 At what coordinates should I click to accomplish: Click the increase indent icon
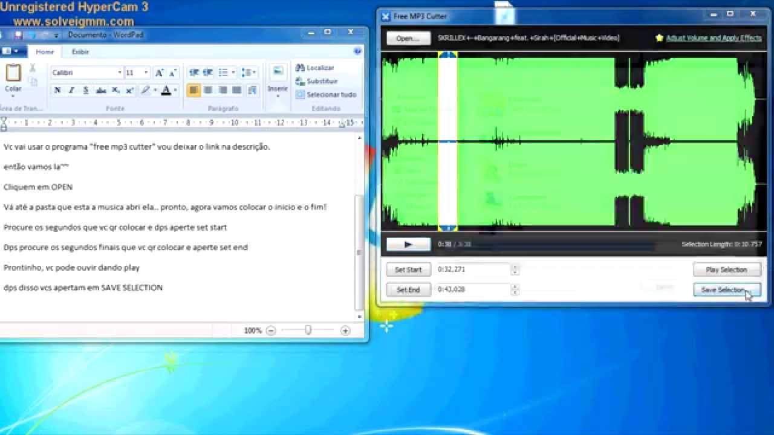coord(207,72)
